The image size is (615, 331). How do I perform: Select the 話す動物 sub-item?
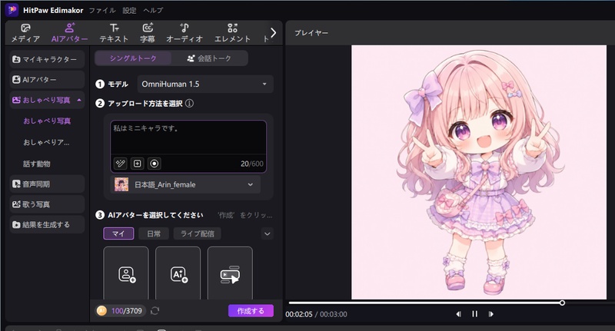pos(36,164)
